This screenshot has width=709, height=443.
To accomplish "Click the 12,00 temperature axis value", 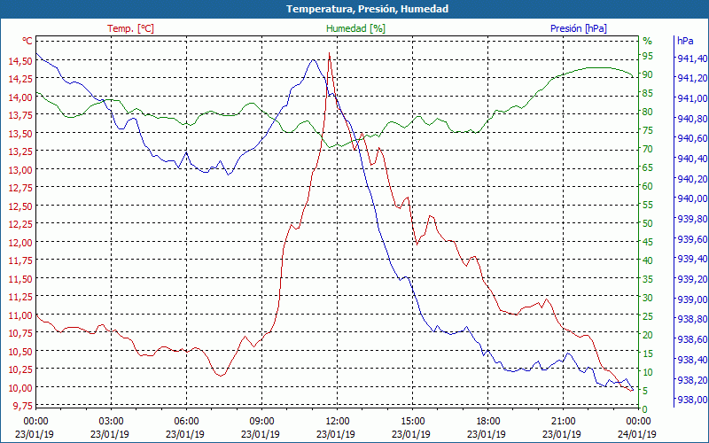I will click(x=19, y=242).
